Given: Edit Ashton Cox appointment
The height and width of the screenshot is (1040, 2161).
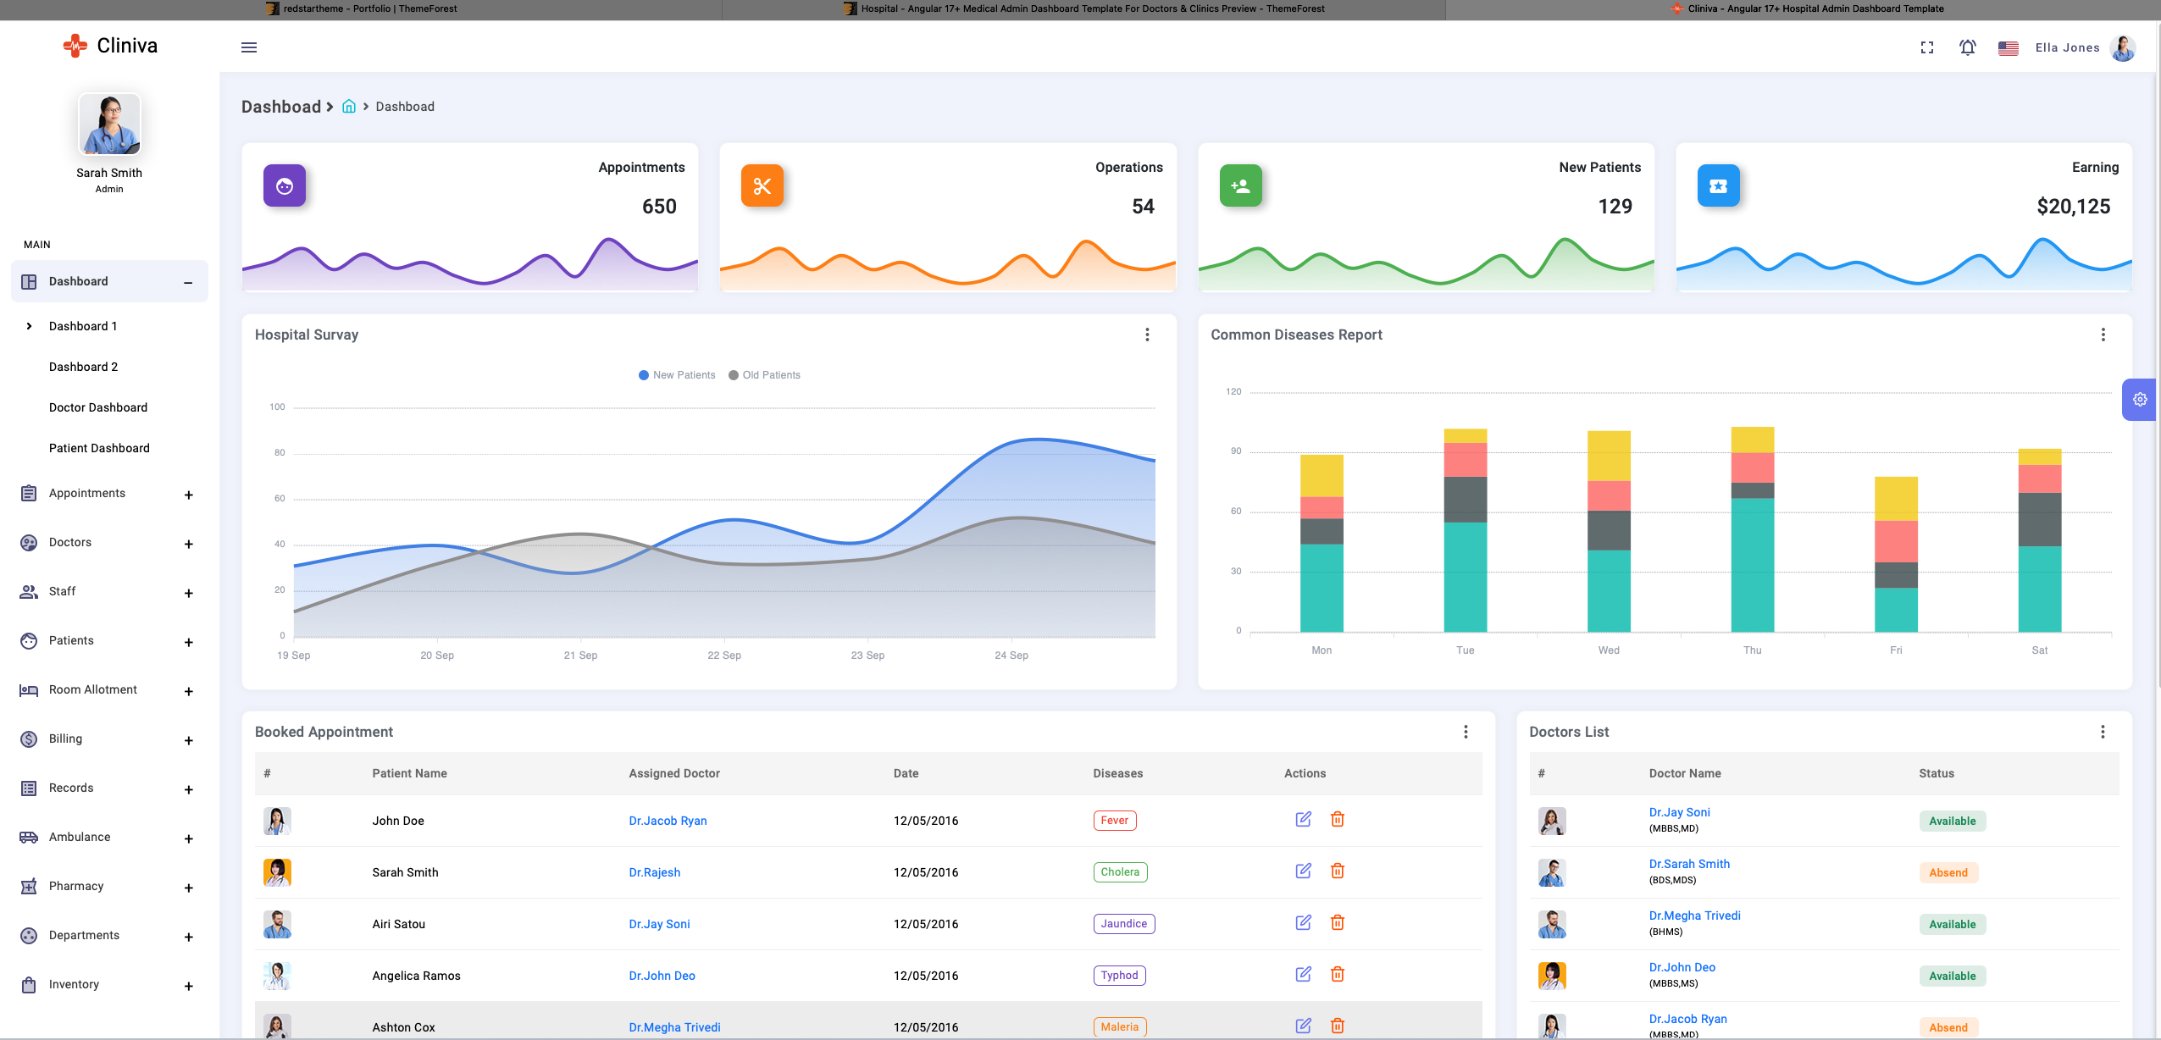Looking at the screenshot, I should click(x=1304, y=1026).
